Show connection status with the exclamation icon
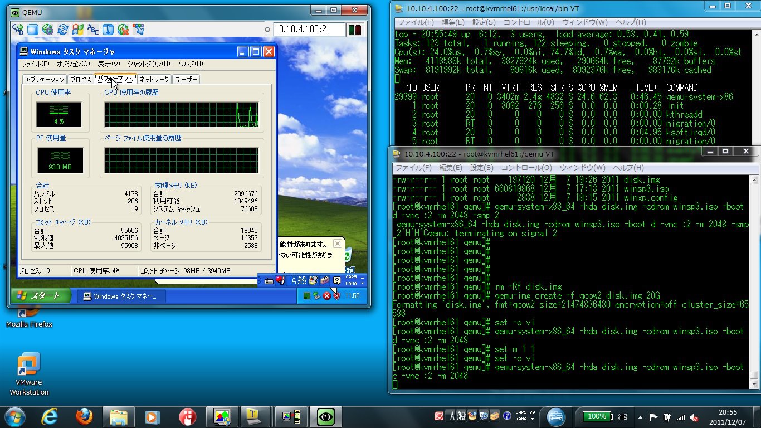This screenshot has height=428, width=761. [x=108, y=29]
